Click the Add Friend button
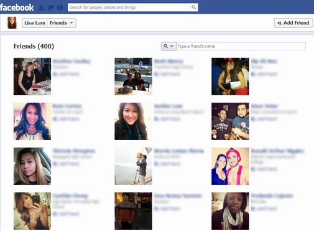 [293, 23]
